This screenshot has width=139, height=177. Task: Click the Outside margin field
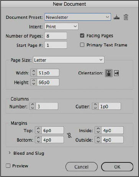tap(112, 140)
